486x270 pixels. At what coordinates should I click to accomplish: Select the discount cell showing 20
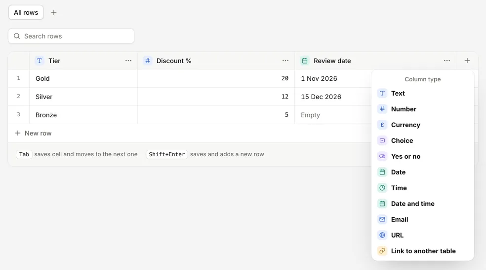click(x=216, y=78)
